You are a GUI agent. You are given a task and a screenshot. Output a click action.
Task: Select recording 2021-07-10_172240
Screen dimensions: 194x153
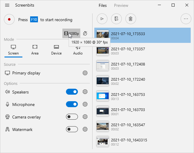click(143, 81)
